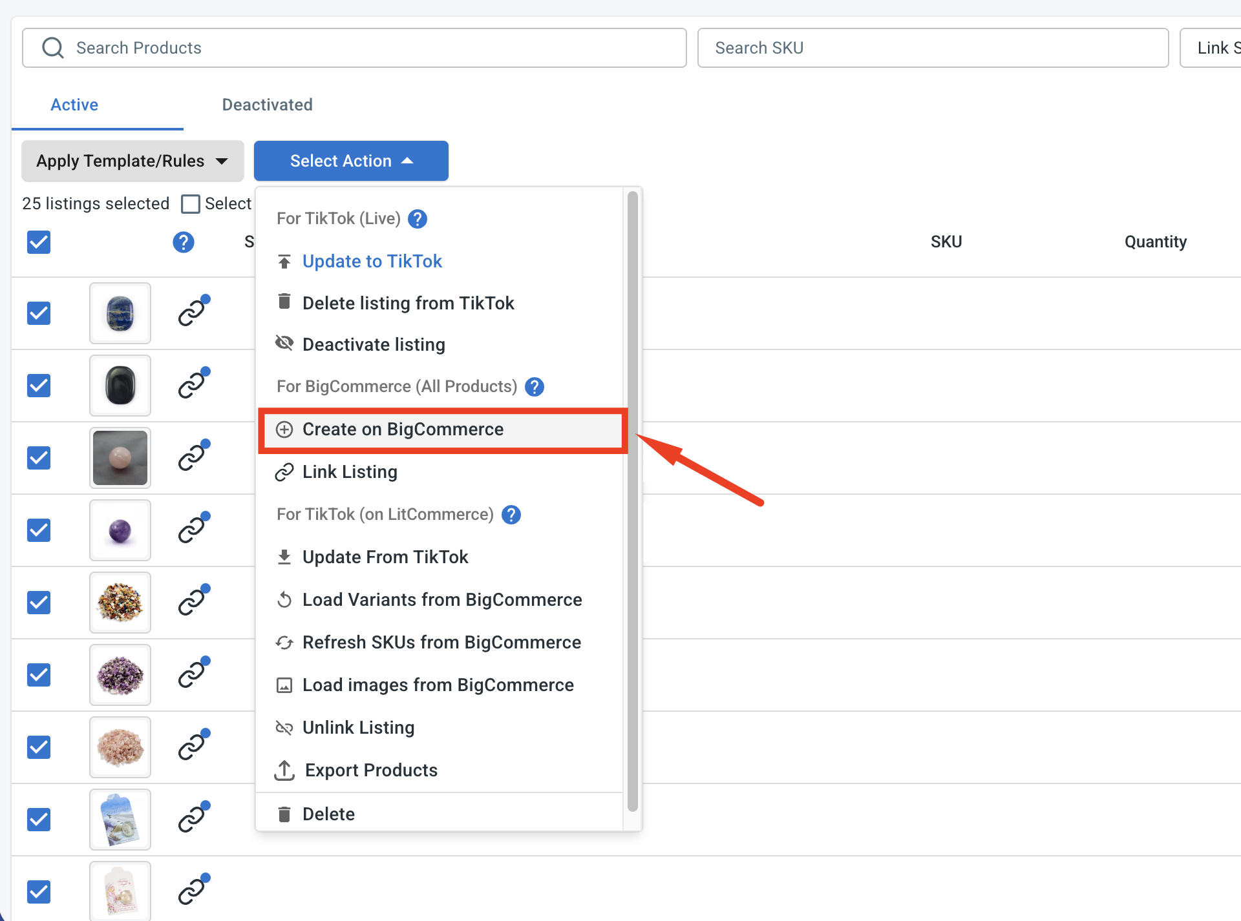Click the link icon for the lapis stone listing
This screenshot has width=1241, height=921.
[x=194, y=311]
